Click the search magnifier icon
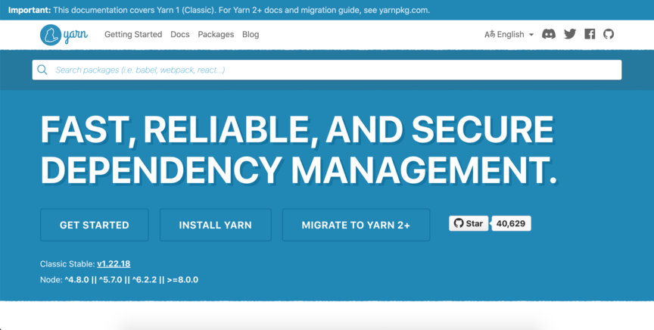This screenshot has height=330, width=654. click(42, 70)
